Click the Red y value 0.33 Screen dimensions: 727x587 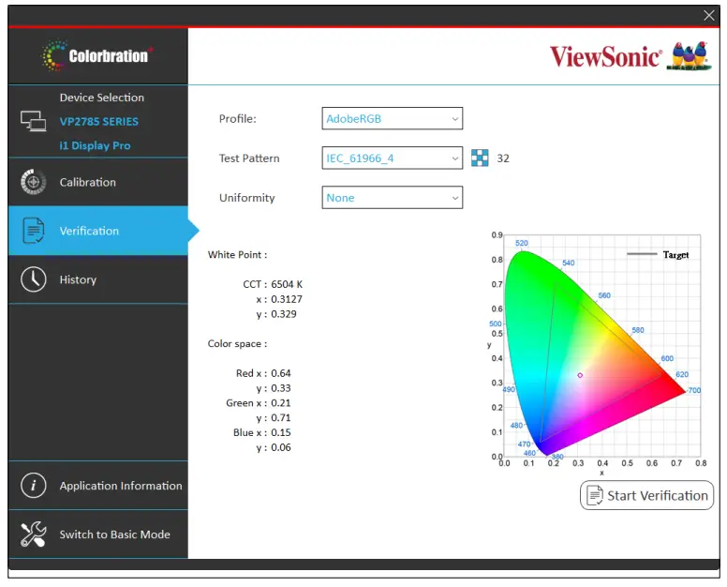pyautogui.click(x=281, y=388)
